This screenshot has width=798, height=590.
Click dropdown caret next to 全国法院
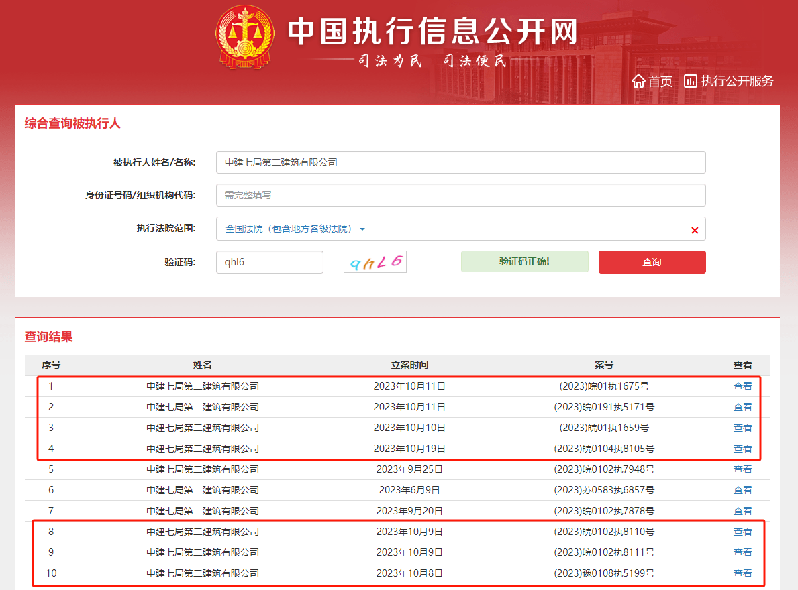(x=362, y=229)
